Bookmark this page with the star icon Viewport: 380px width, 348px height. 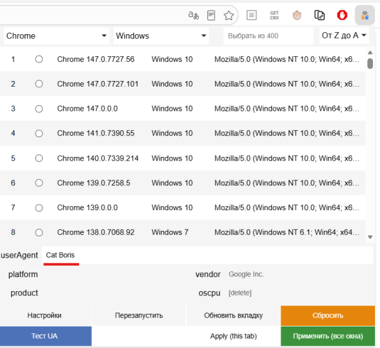[x=229, y=15]
